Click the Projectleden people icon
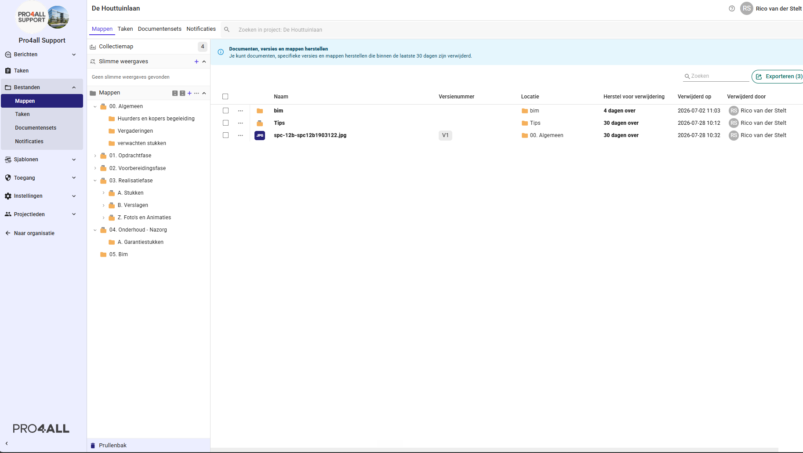 [x=8, y=214]
